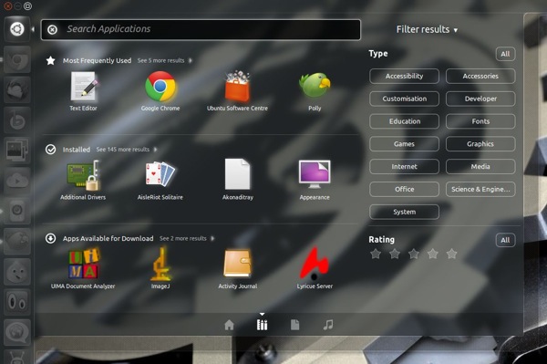547x364 pixels.
Task: Switch to the Music lens
Action: pos(328,325)
